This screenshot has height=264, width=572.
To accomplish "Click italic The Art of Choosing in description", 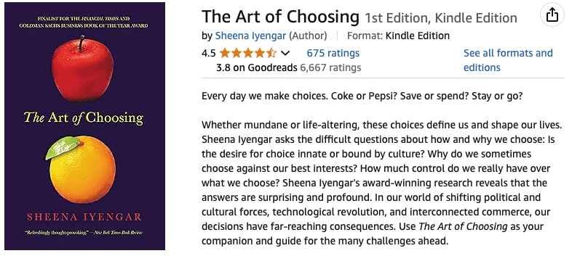I will coord(463,226).
